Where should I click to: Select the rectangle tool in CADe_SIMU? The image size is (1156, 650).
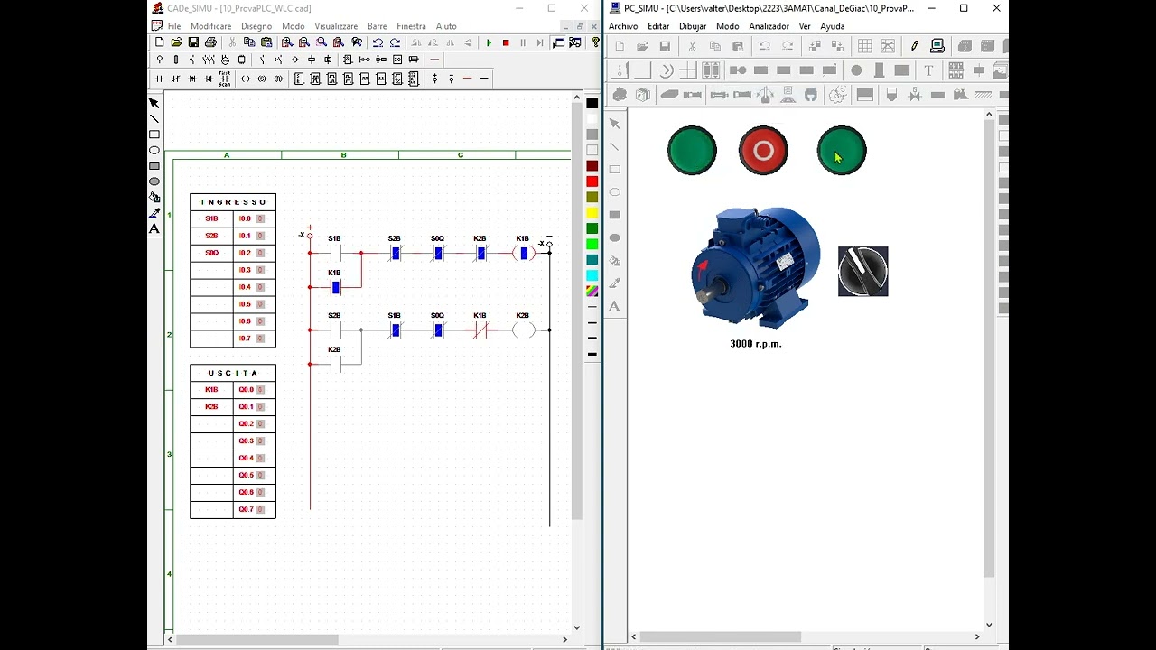click(154, 135)
